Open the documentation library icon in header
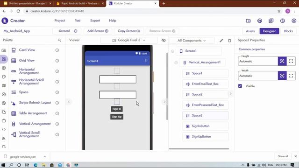Screen dimensions: 299x168 271,21
